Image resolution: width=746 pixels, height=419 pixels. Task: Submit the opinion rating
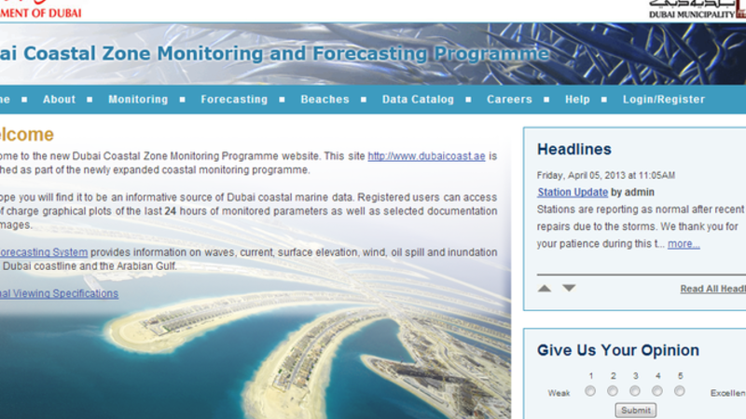pos(636,410)
